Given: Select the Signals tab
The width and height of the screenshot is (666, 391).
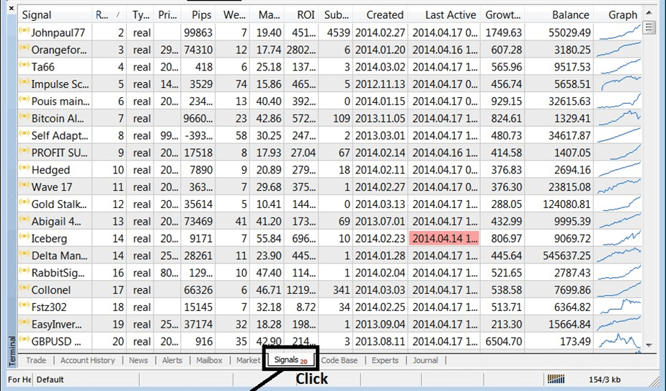Looking at the screenshot, I should (x=290, y=361).
